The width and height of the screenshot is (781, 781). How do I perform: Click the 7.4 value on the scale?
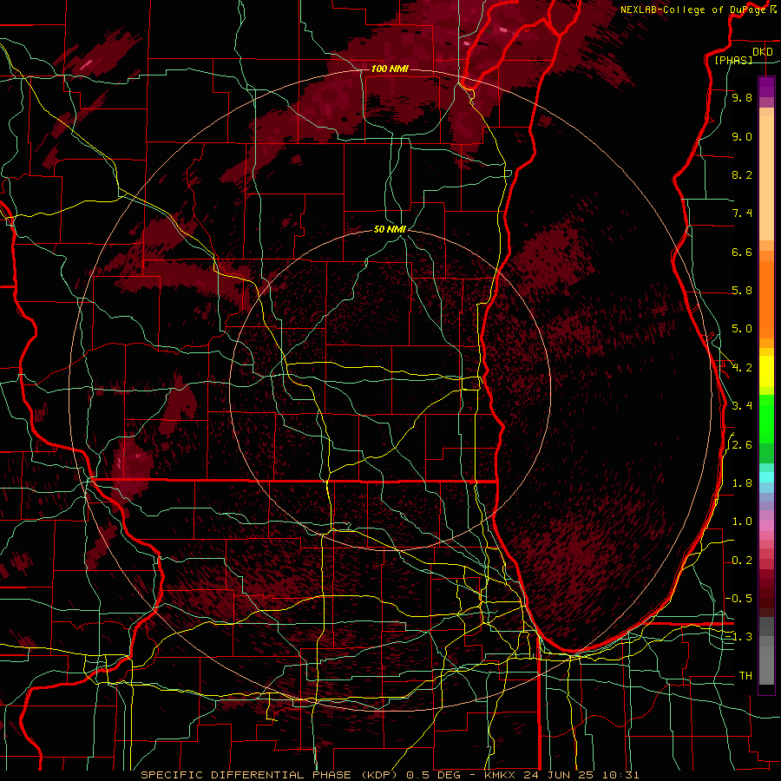(x=742, y=213)
